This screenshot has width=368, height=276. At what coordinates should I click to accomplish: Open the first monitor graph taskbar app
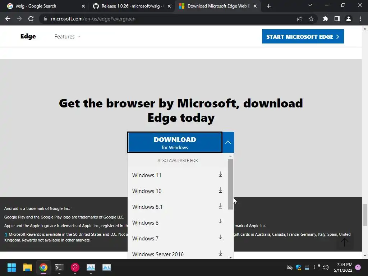point(91,267)
